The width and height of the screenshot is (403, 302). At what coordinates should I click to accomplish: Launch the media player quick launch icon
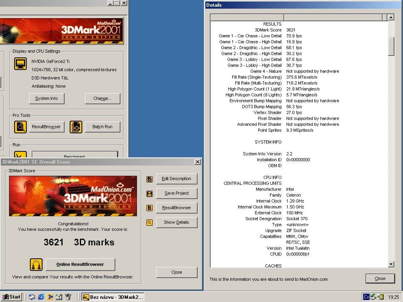pyautogui.click(x=50, y=297)
